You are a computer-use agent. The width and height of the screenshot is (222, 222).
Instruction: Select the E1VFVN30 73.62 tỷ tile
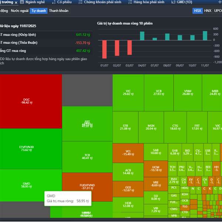point(31,149)
